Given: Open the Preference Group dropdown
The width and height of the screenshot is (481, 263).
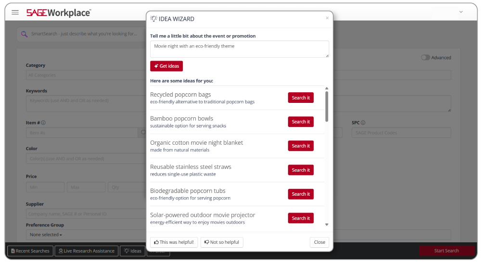Looking at the screenshot, I should (x=46, y=235).
